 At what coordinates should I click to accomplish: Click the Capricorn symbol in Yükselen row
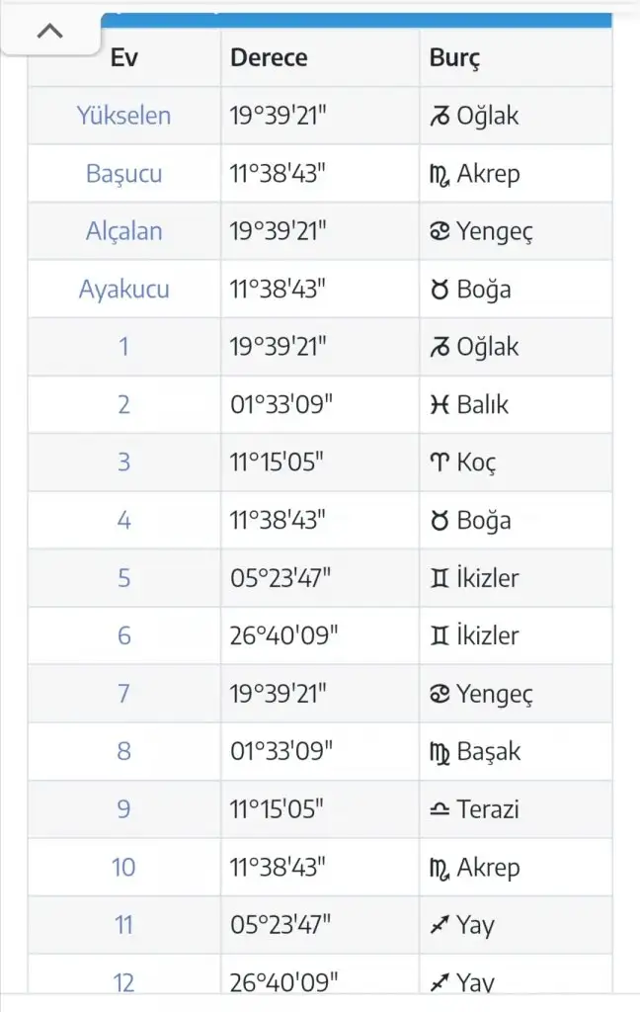click(440, 117)
